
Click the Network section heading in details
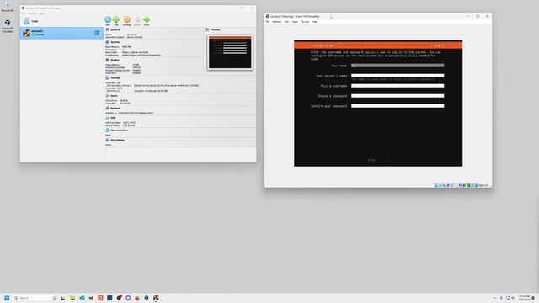point(115,109)
